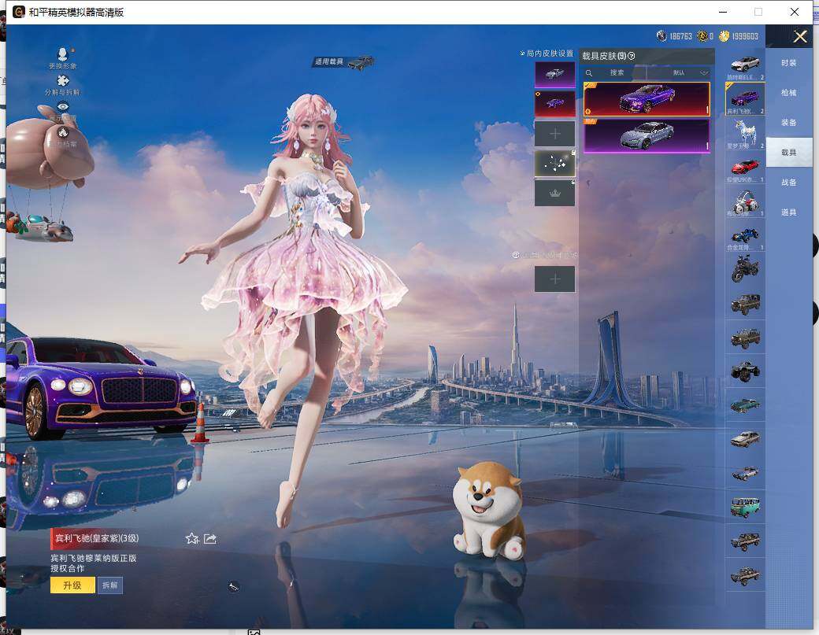
Task: Select second olive jeep above monster truck
Action: pos(745,338)
